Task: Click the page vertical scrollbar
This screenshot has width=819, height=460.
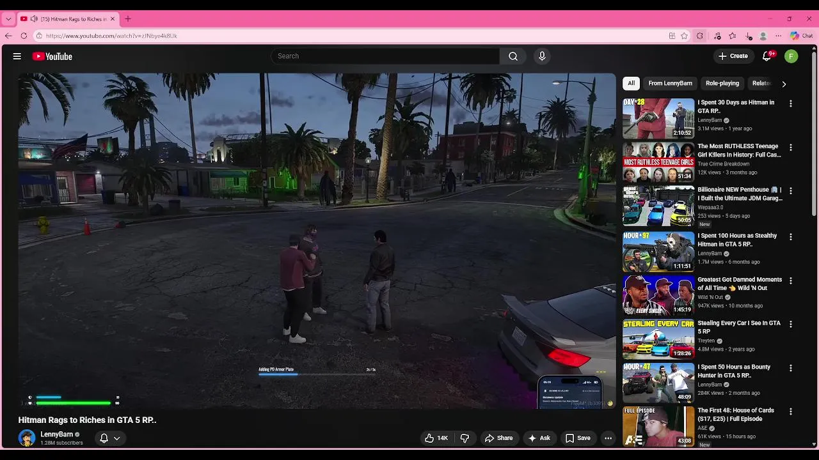Action: point(815,134)
